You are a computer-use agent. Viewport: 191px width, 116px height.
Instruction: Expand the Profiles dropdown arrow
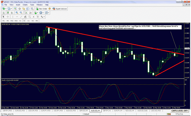11,9
